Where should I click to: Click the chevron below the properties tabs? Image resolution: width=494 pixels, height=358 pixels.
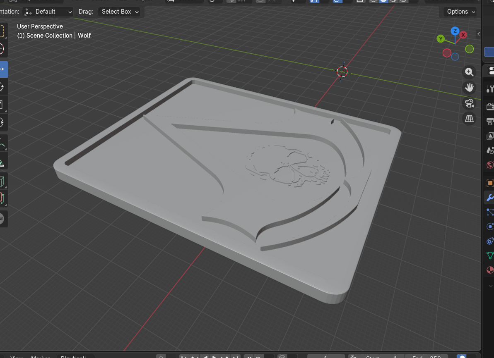tap(490, 286)
